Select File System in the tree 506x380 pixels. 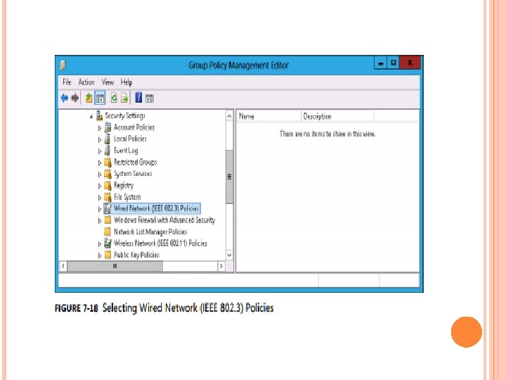point(127,197)
